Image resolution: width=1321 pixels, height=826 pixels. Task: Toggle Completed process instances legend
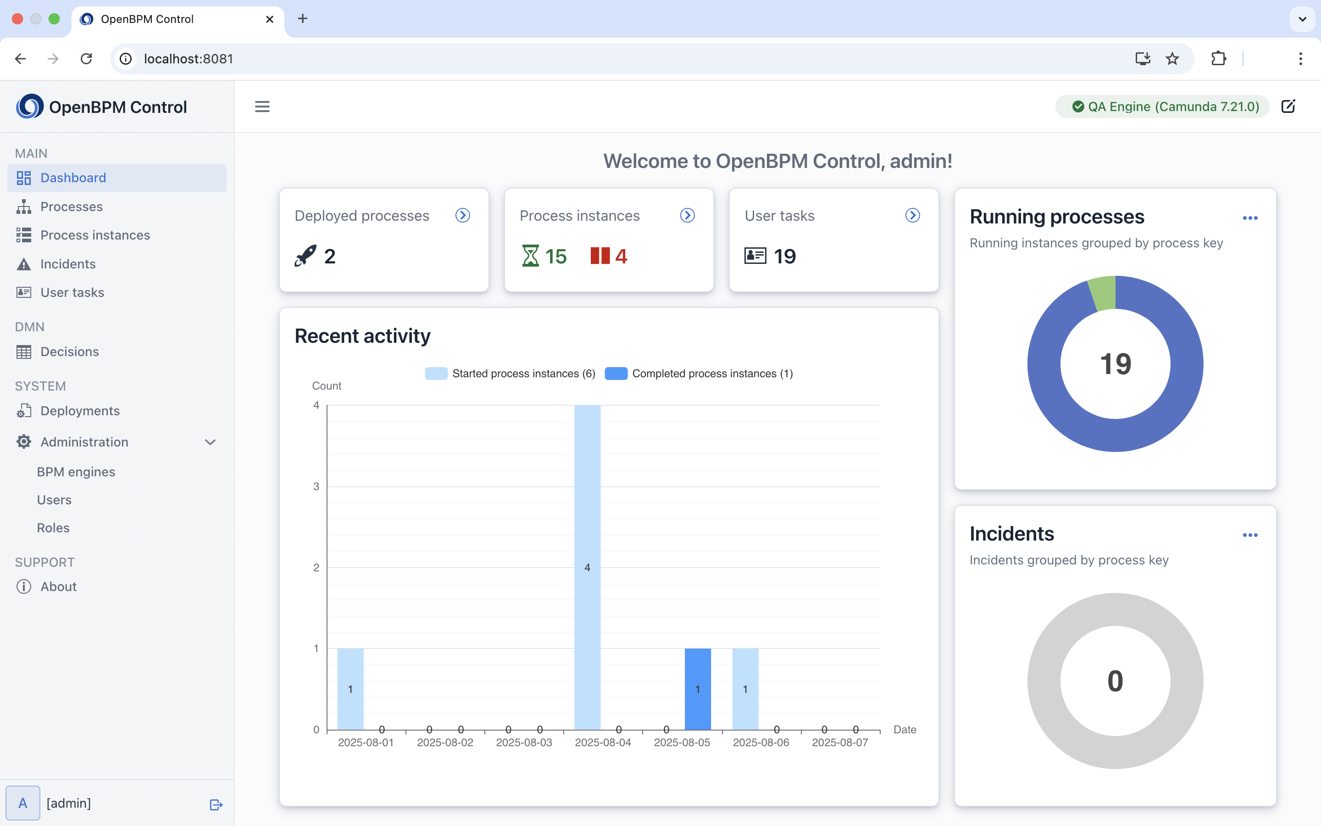point(699,374)
